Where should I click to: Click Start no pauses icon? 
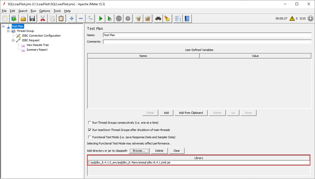[110, 18]
